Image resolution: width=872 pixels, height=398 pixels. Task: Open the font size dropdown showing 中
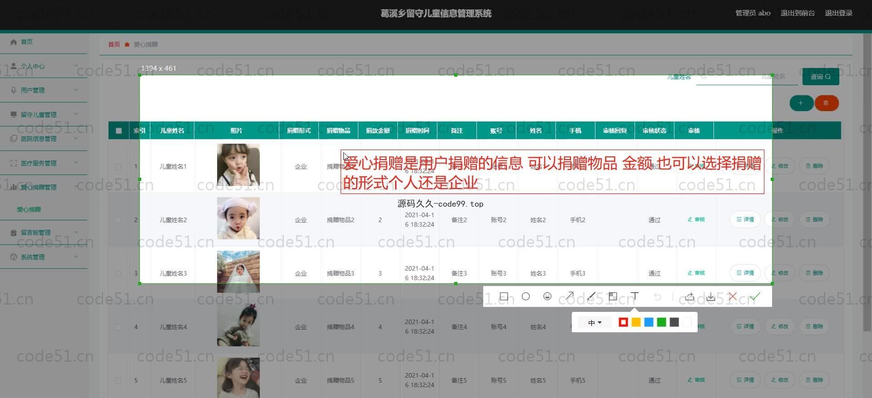tap(595, 322)
